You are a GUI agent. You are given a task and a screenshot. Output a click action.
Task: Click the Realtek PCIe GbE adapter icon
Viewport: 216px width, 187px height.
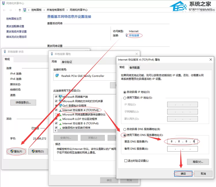[x=57, y=76]
